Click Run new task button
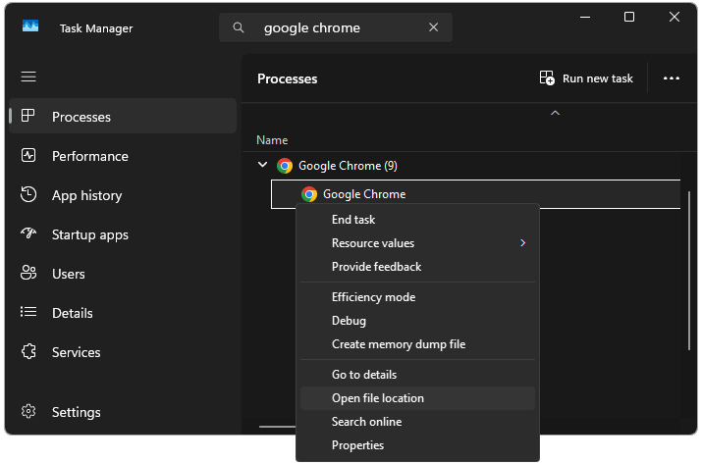The width and height of the screenshot is (701, 464). click(x=586, y=78)
